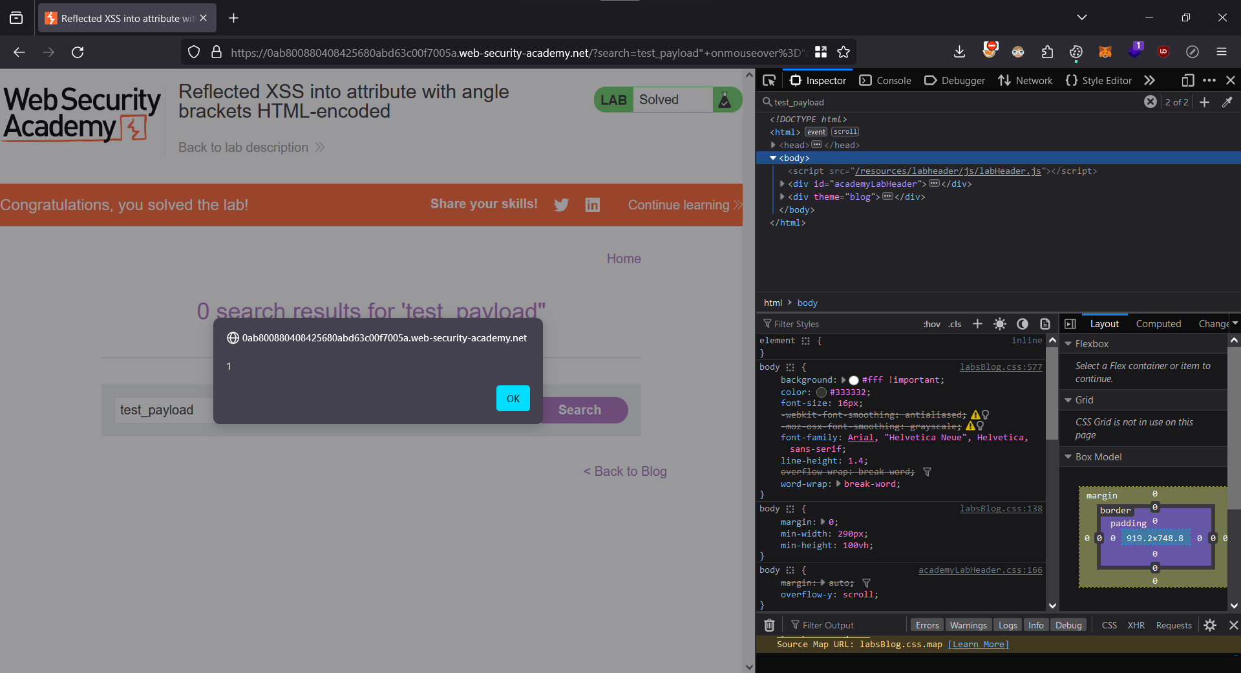Open the labsBlog.css:577 source link
This screenshot has width=1241, height=673.
click(1001, 367)
